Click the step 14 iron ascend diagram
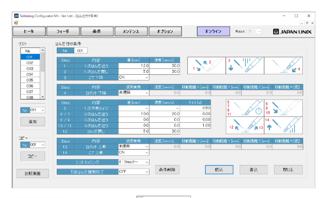The image size is (326, 198). coord(283,125)
